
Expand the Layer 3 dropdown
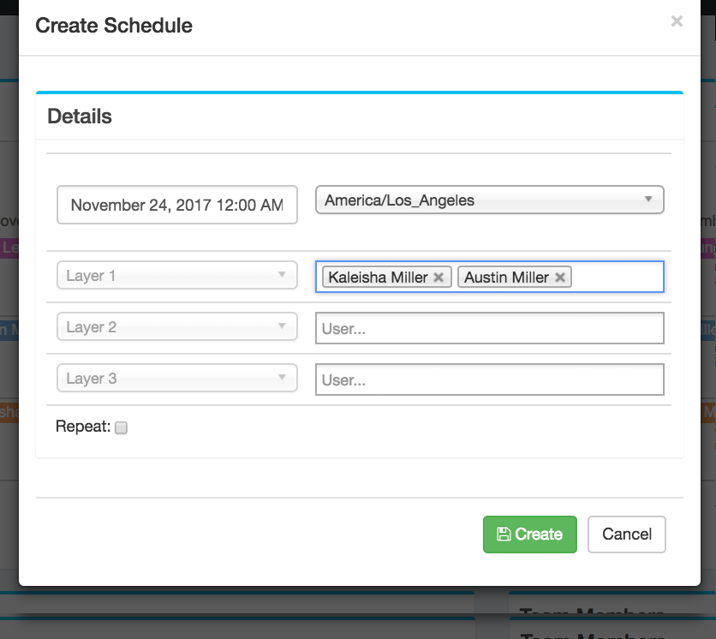[x=177, y=378]
